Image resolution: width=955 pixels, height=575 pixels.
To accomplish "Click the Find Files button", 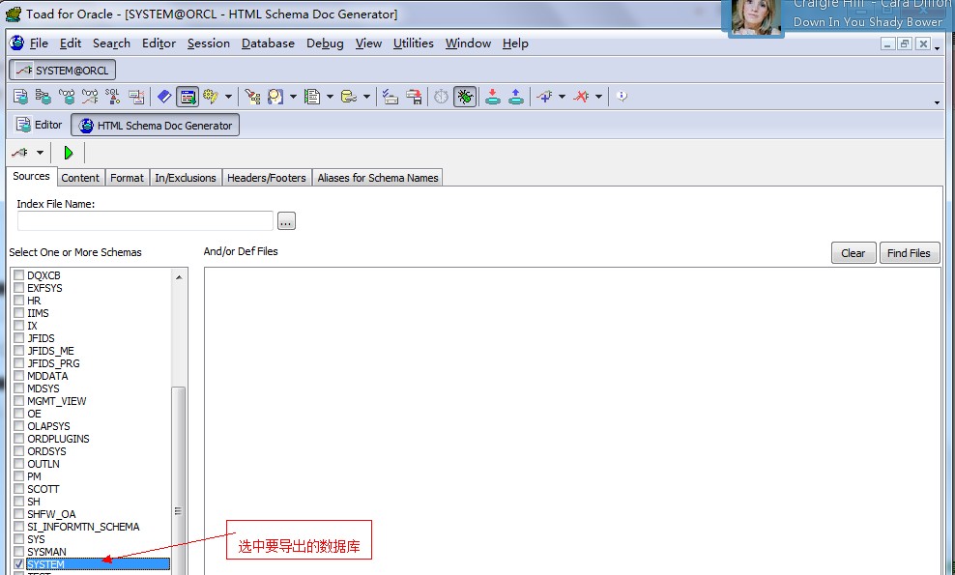I will (909, 253).
